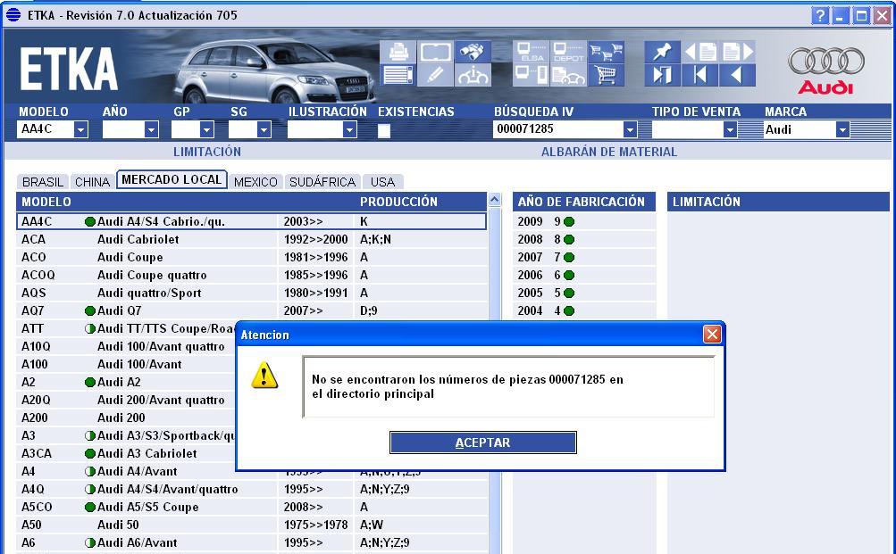Click the computer-to-server connection icon
This screenshot has width=896, height=554.
(532, 75)
